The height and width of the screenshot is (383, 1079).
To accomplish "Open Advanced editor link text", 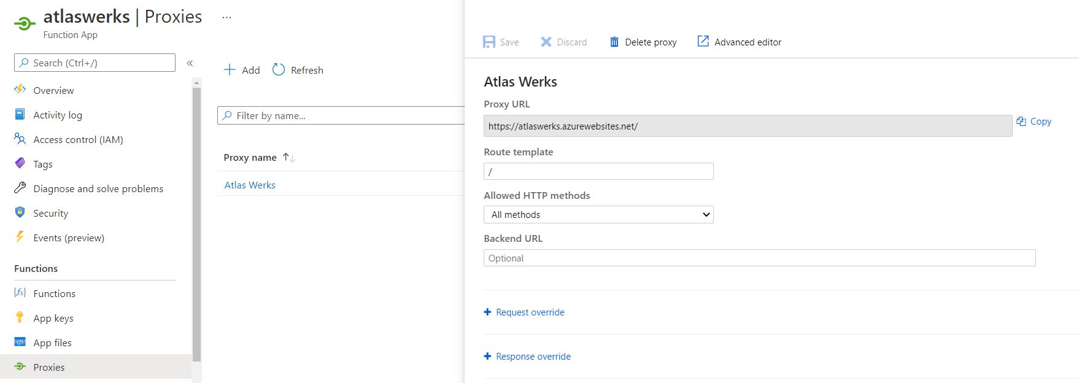I will [x=748, y=42].
